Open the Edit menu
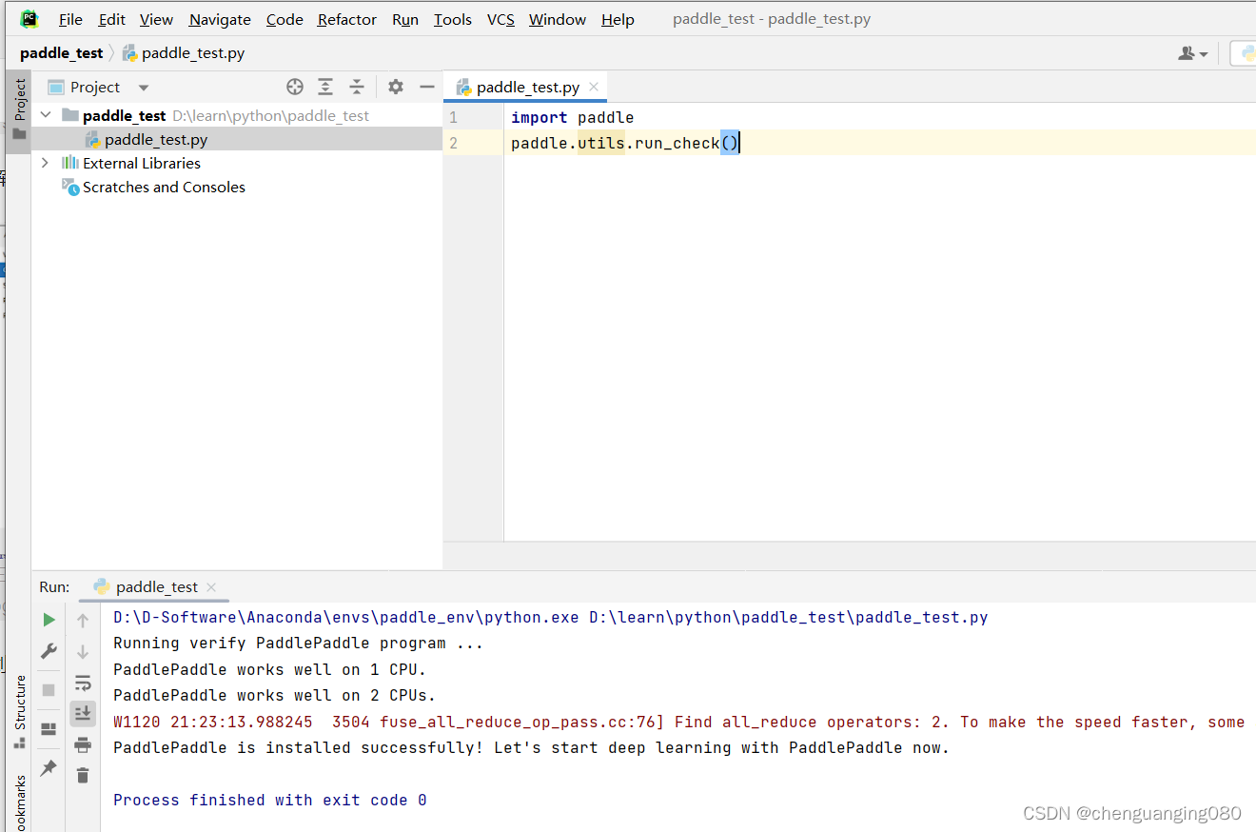This screenshot has width=1256, height=832. point(111,20)
